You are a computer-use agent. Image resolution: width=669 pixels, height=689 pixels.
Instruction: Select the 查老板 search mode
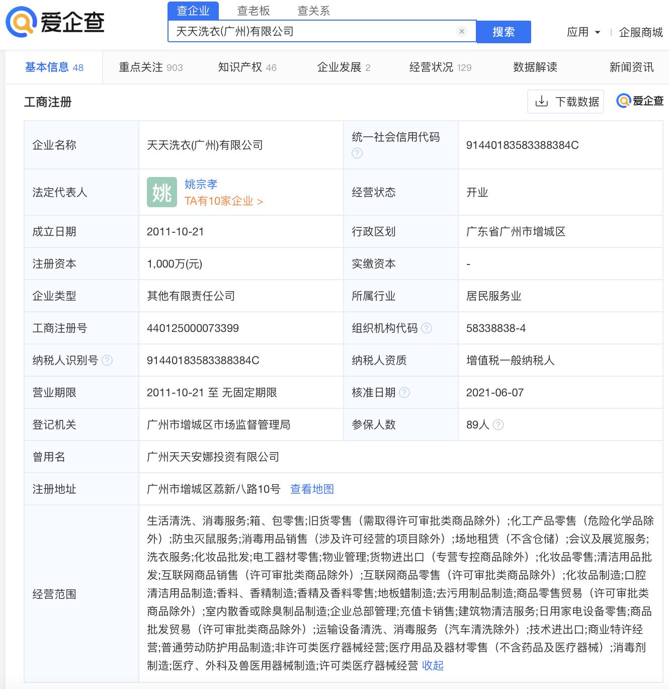253,11
